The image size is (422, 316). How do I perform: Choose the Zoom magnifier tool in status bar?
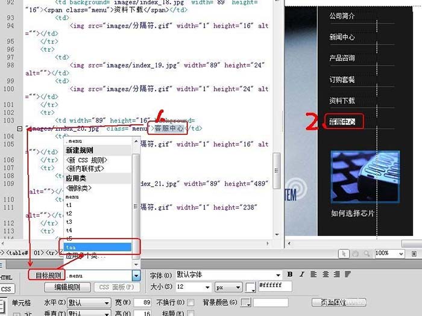point(367,253)
